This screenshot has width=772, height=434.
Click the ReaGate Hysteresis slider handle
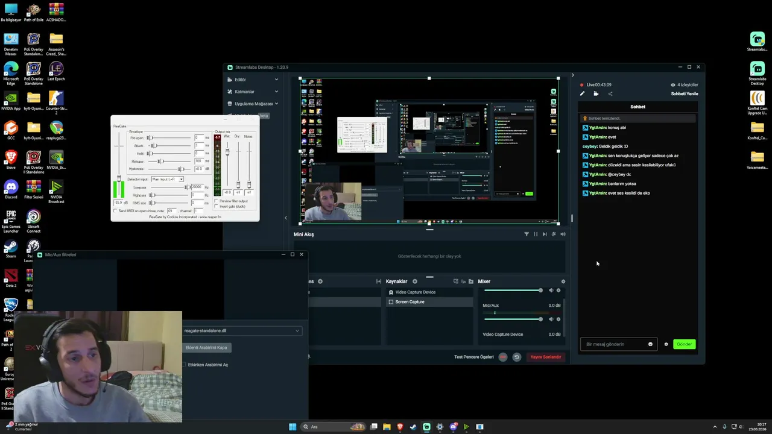coord(181,169)
